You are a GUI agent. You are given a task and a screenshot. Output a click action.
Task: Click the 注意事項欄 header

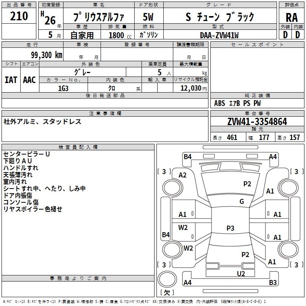105,113
